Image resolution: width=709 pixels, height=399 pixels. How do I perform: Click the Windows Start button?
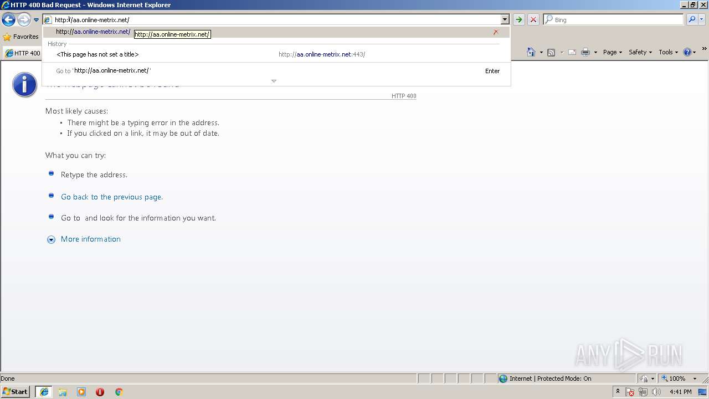pos(16,391)
